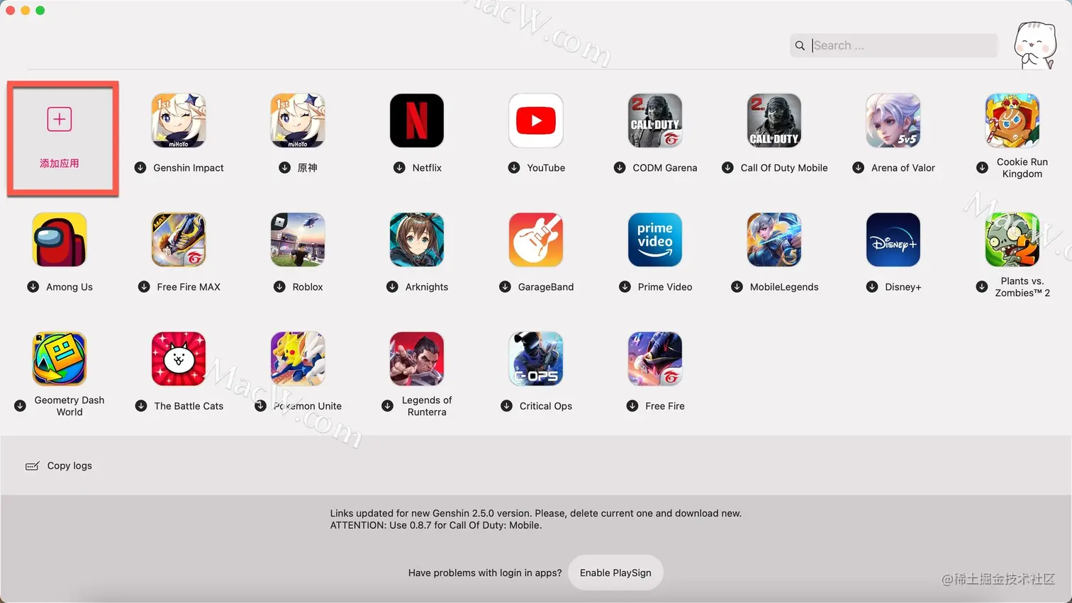Screen dimensions: 1072x603
Task: Click the yellow minimize window button
Action: [25, 10]
